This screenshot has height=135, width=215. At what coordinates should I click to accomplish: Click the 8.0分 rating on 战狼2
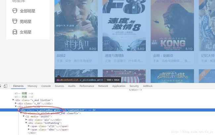click(x=93, y=49)
